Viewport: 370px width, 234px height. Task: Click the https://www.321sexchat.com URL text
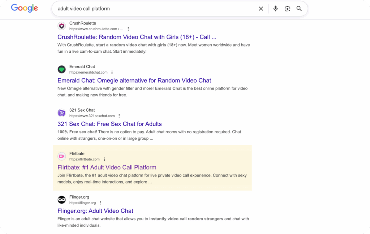pos(92,116)
